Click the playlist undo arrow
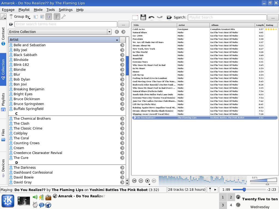Image resolution: width=279 pixels, height=209 pixels. click(x=151, y=17)
